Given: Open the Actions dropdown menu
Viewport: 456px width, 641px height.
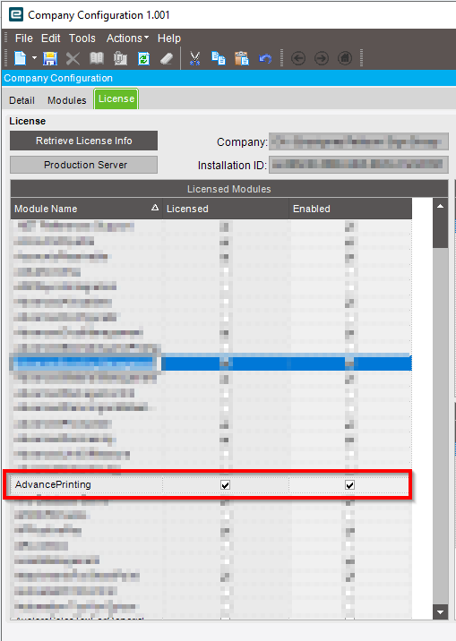Looking at the screenshot, I should (127, 38).
